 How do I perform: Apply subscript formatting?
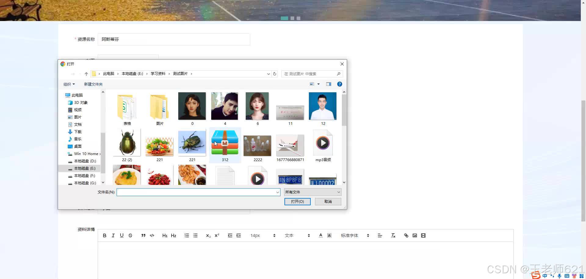point(208,235)
